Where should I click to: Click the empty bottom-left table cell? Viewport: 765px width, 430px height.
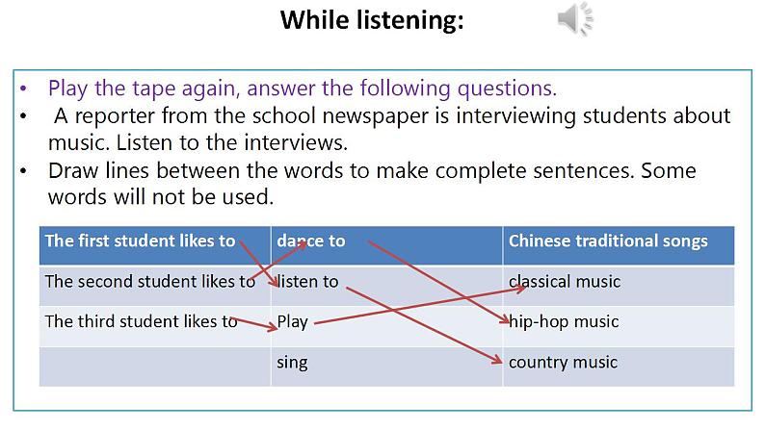(154, 366)
